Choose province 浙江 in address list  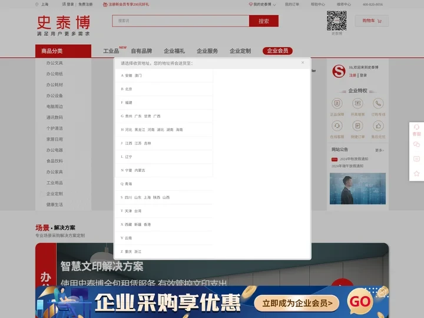pyautogui.click(x=138, y=251)
